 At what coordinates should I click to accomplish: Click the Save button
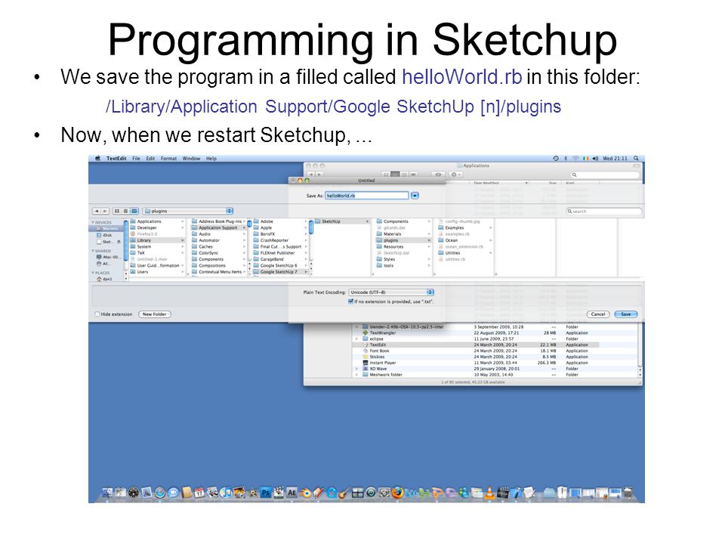[625, 314]
